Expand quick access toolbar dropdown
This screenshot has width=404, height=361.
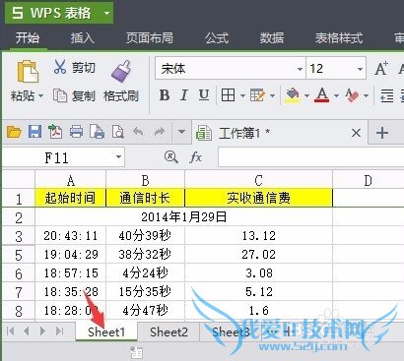tap(181, 132)
